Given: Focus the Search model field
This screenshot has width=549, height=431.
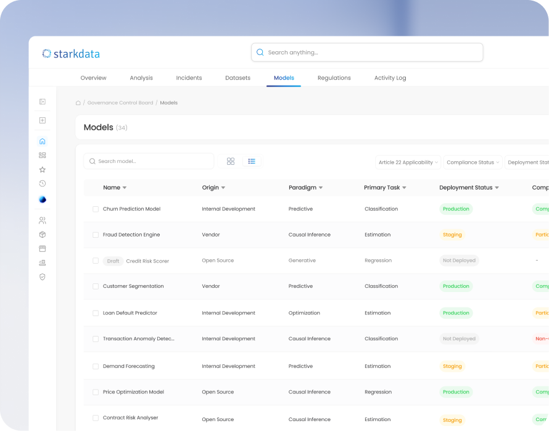Looking at the screenshot, I should pos(149,161).
